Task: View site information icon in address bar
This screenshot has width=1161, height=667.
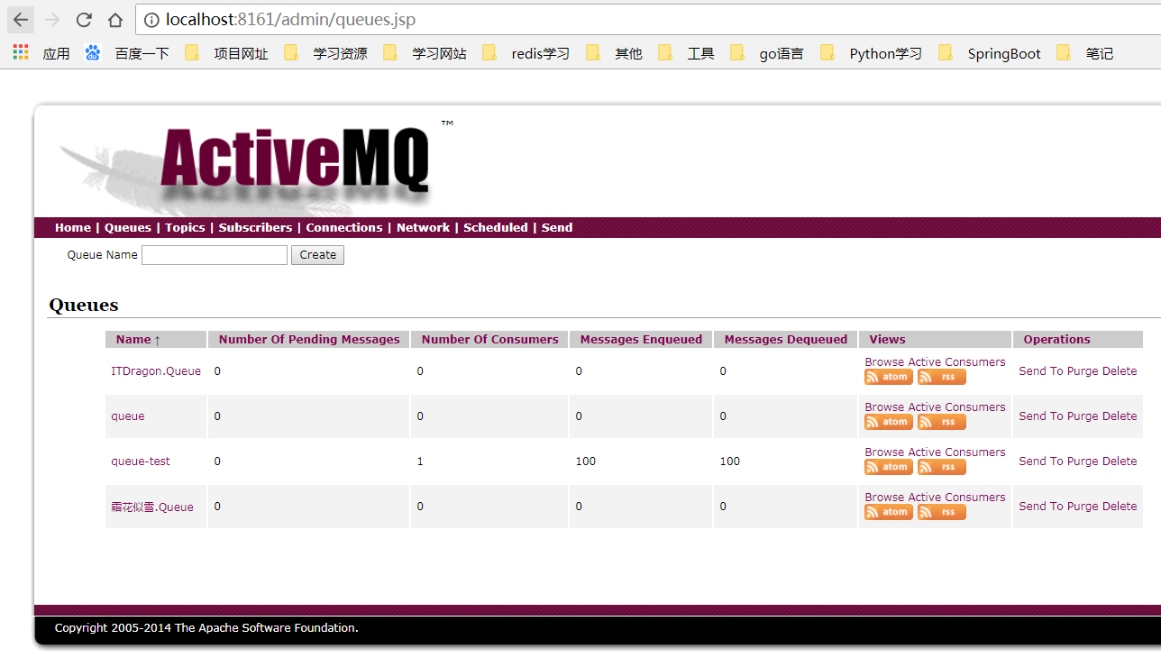Action: coord(151,20)
